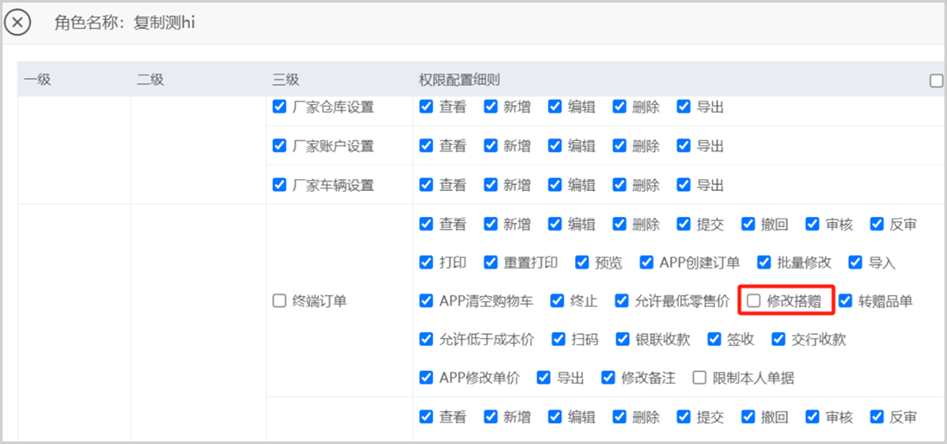
Task: Uncheck the 厂家仓库设置 checkbox
Action: tap(279, 108)
